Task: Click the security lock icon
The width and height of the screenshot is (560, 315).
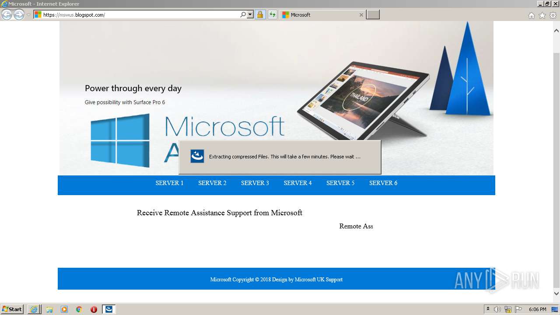Action: (x=260, y=15)
